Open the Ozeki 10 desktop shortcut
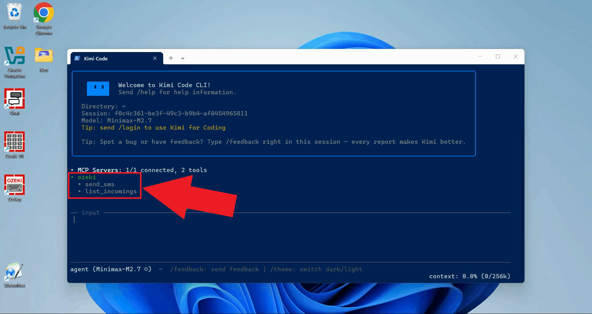This screenshot has width=592, height=314. coord(14,145)
